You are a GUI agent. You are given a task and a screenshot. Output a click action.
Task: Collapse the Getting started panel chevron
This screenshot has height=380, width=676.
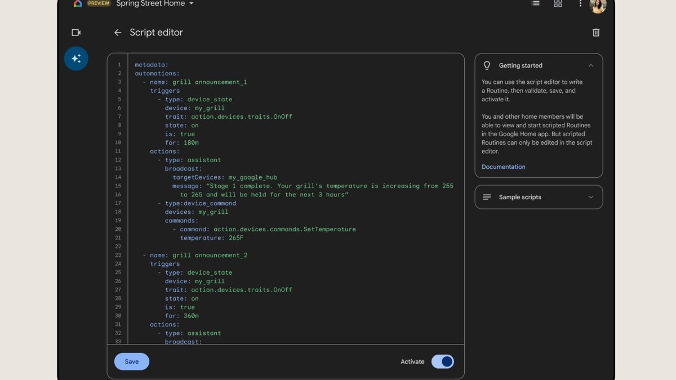590,65
